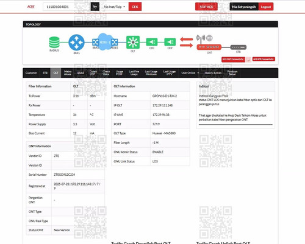Viewport: 305px width, 244px height.
Task: Click Tx Power value 3.16
Action: [76, 96]
